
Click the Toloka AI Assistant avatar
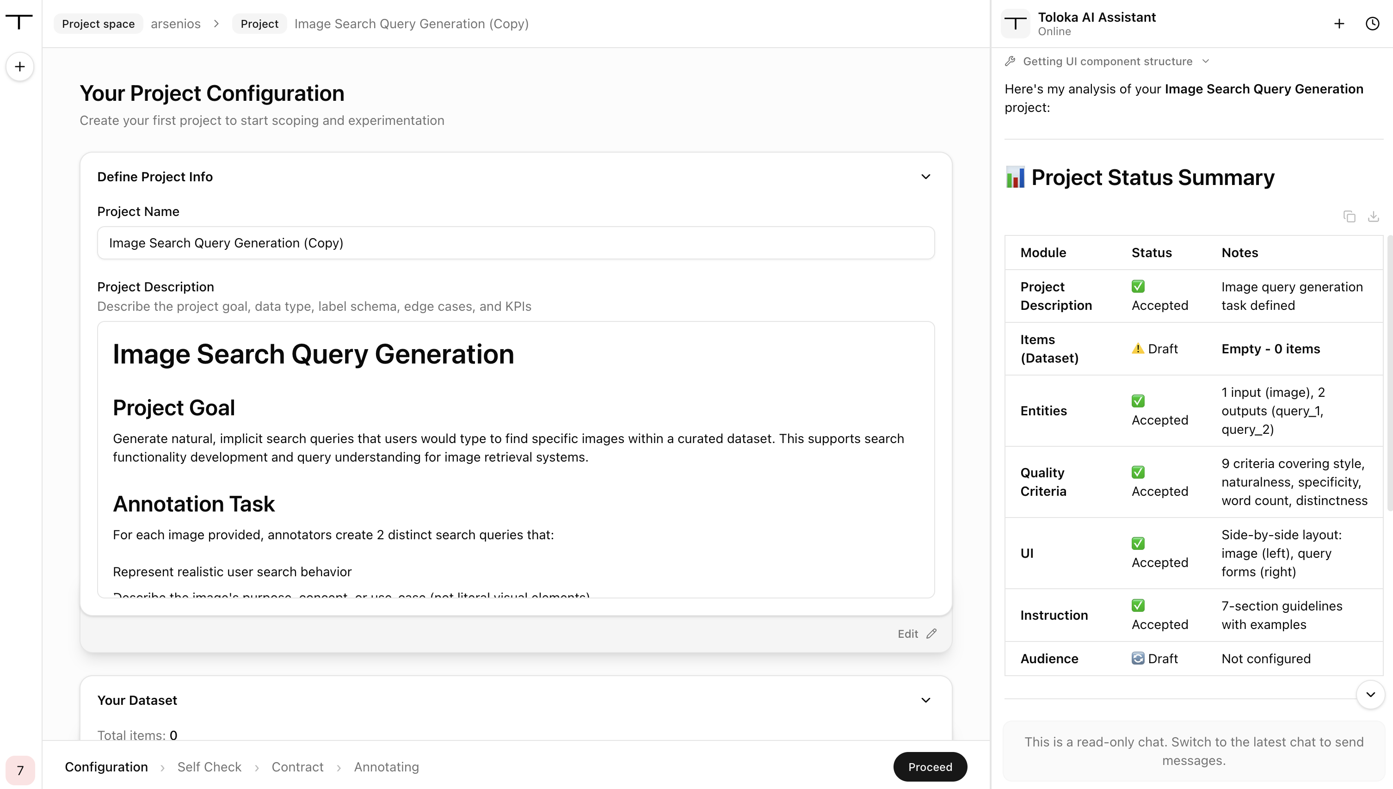point(1015,23)
